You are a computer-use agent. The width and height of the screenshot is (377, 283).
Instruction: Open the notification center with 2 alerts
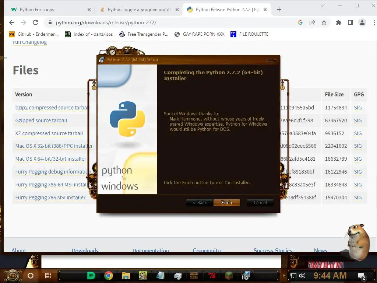click(362, 276)
